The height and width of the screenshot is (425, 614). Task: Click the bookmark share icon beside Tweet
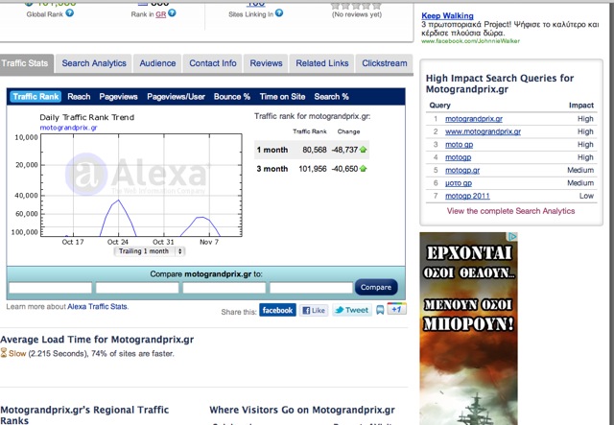[x=380, y=310]
